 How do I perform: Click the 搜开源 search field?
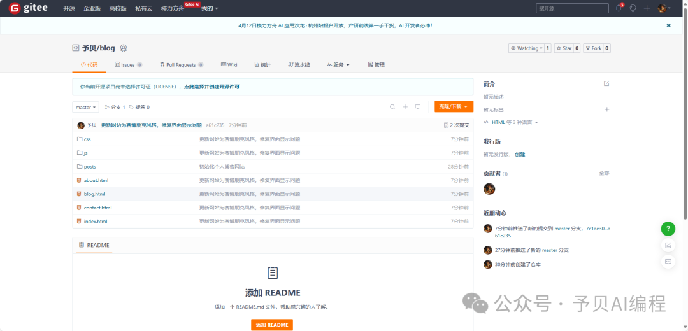572,8
